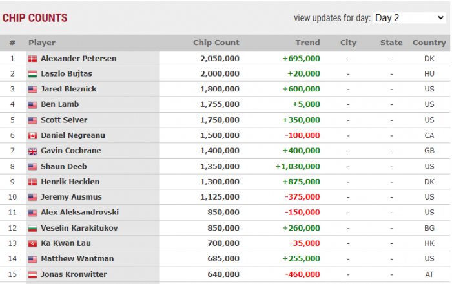The height and width of the screenshot is (284, 452).
Task: Click the Player column header
Action: click(42, 43)
